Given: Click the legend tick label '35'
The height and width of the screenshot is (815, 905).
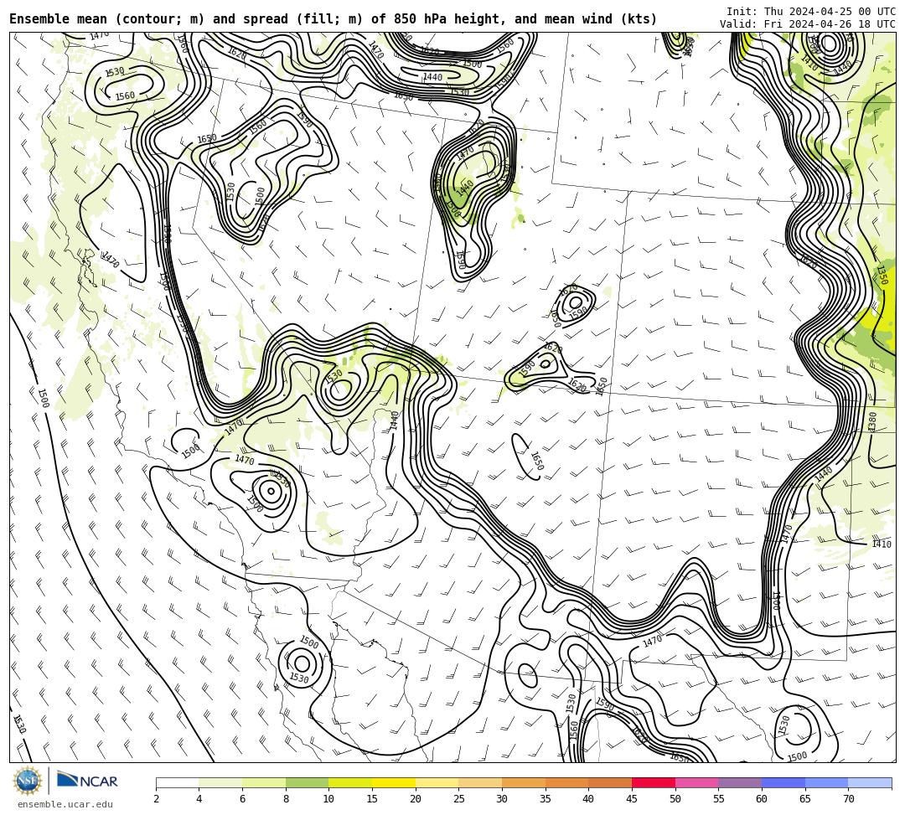Looking at the screenshot, I should coord(546,799).
